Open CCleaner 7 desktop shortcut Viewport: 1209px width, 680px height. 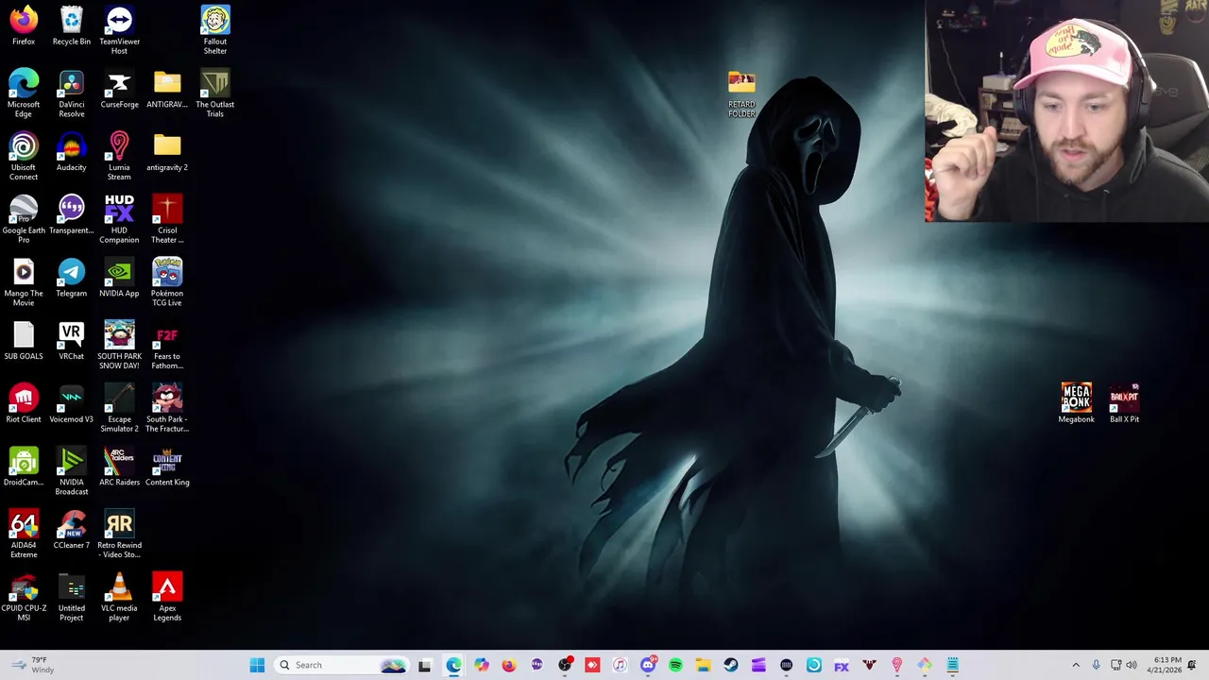pyautogui.click(x=72, y=529)
